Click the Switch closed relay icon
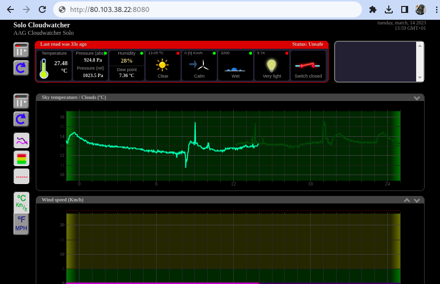 pyautogui.click(x=308, y=66)
